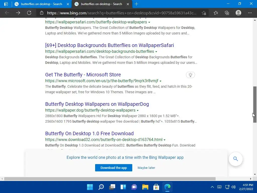View site information lock icon
This screenshot has width=257, height=193.
pos(42,13)
